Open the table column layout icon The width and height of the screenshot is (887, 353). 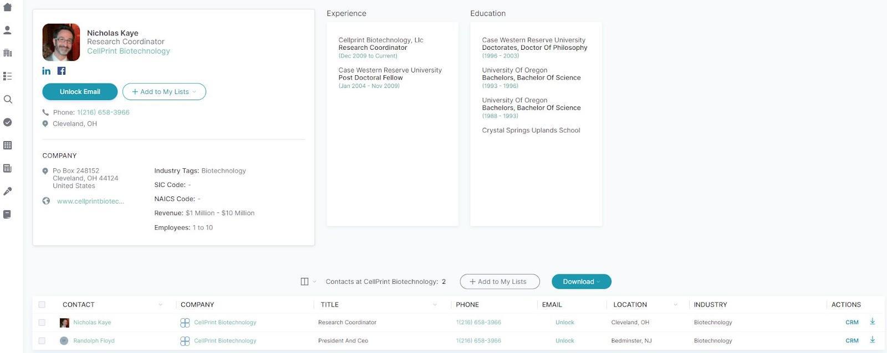[x=304, y=282]
